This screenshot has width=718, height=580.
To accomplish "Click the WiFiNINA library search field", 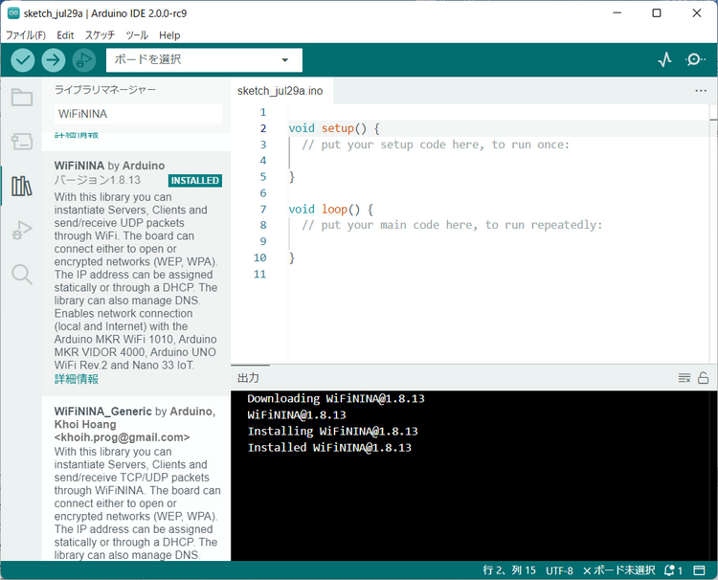I will tap(138, 114).
